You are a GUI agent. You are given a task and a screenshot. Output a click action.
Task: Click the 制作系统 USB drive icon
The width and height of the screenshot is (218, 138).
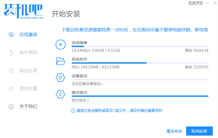click(11, 52)
